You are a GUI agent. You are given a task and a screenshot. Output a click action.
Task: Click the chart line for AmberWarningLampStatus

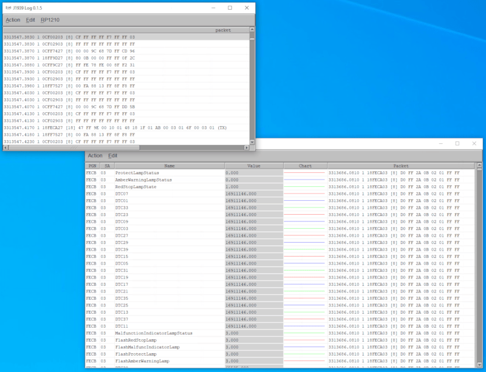(x=305, y=180)
